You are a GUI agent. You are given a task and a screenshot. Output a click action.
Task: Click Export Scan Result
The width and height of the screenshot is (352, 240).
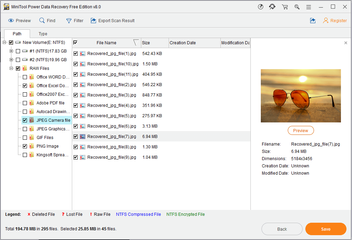click(113, 21)
